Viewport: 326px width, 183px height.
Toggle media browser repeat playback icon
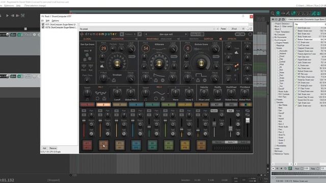pos(285,168)
